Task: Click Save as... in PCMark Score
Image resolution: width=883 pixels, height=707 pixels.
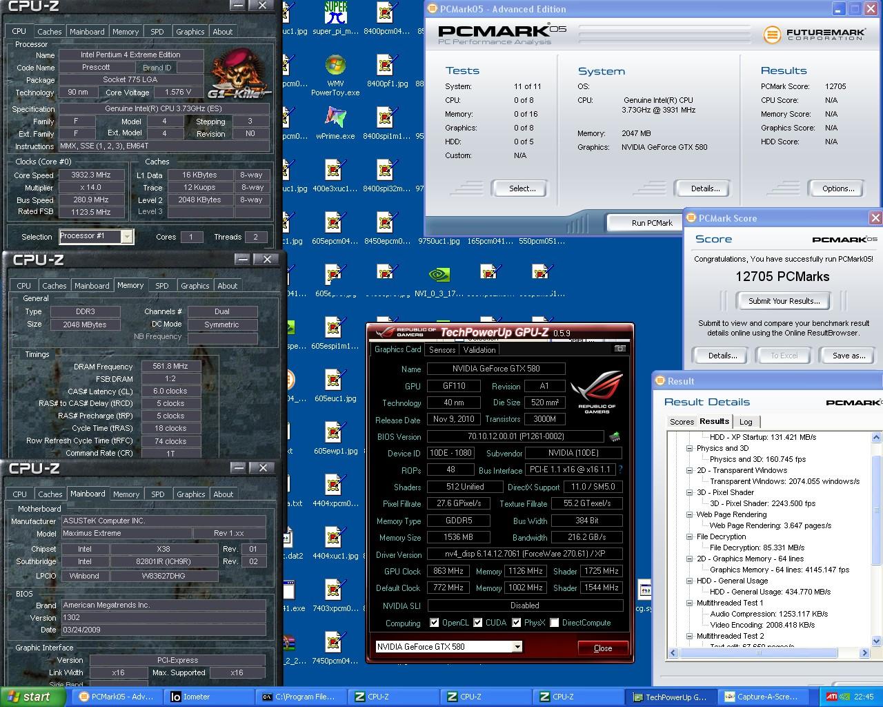Action: coord(849,356)
